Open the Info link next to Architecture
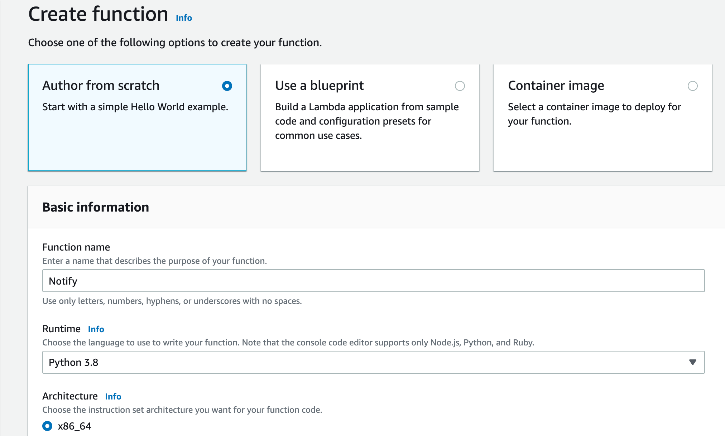Screen dimensions: 725x436 click(x=113, y=396)
